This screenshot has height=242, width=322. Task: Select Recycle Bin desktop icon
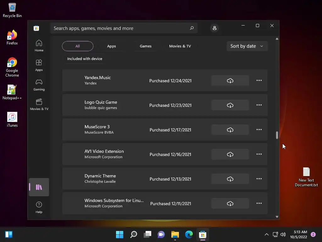[12, 10]
